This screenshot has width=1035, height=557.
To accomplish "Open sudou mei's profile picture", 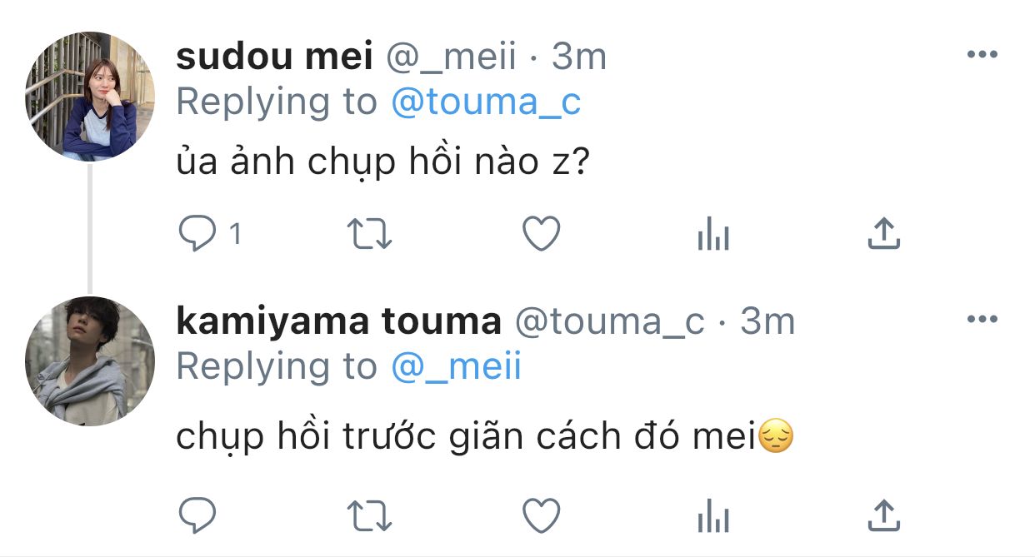I will coord(89,96).
